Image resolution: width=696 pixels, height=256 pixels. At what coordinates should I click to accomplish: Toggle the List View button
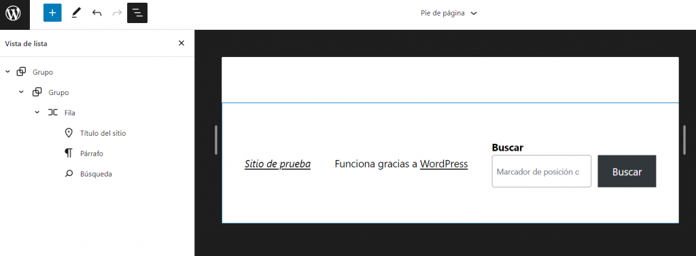[137, 13]
